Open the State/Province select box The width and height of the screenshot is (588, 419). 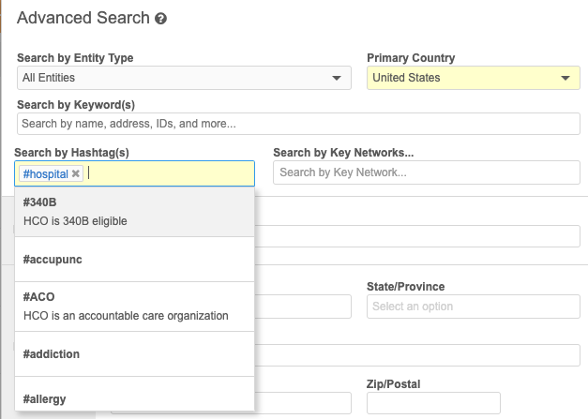point(473,307)
